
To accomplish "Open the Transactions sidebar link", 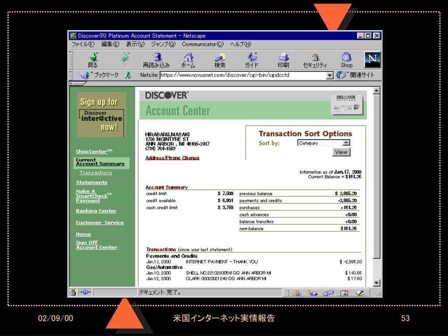I will coord(96,172).
